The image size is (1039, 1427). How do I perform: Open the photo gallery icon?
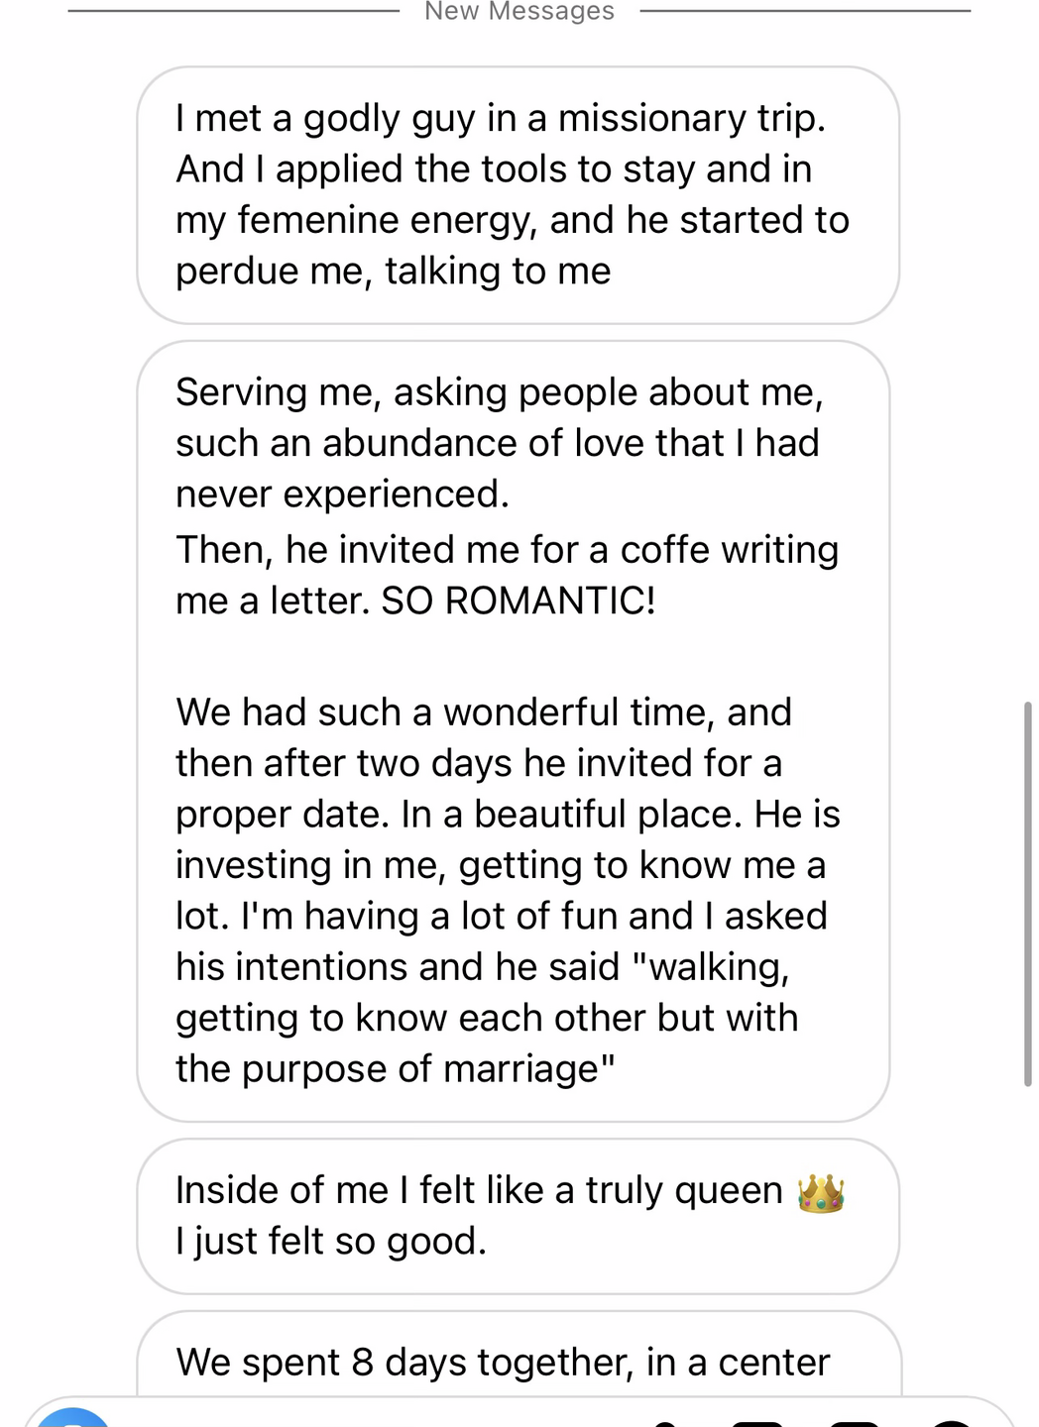click(757, 1422)
